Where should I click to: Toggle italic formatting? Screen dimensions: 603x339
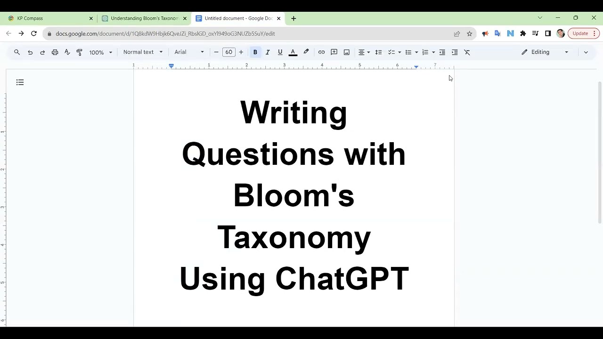[x=268, y=52]
